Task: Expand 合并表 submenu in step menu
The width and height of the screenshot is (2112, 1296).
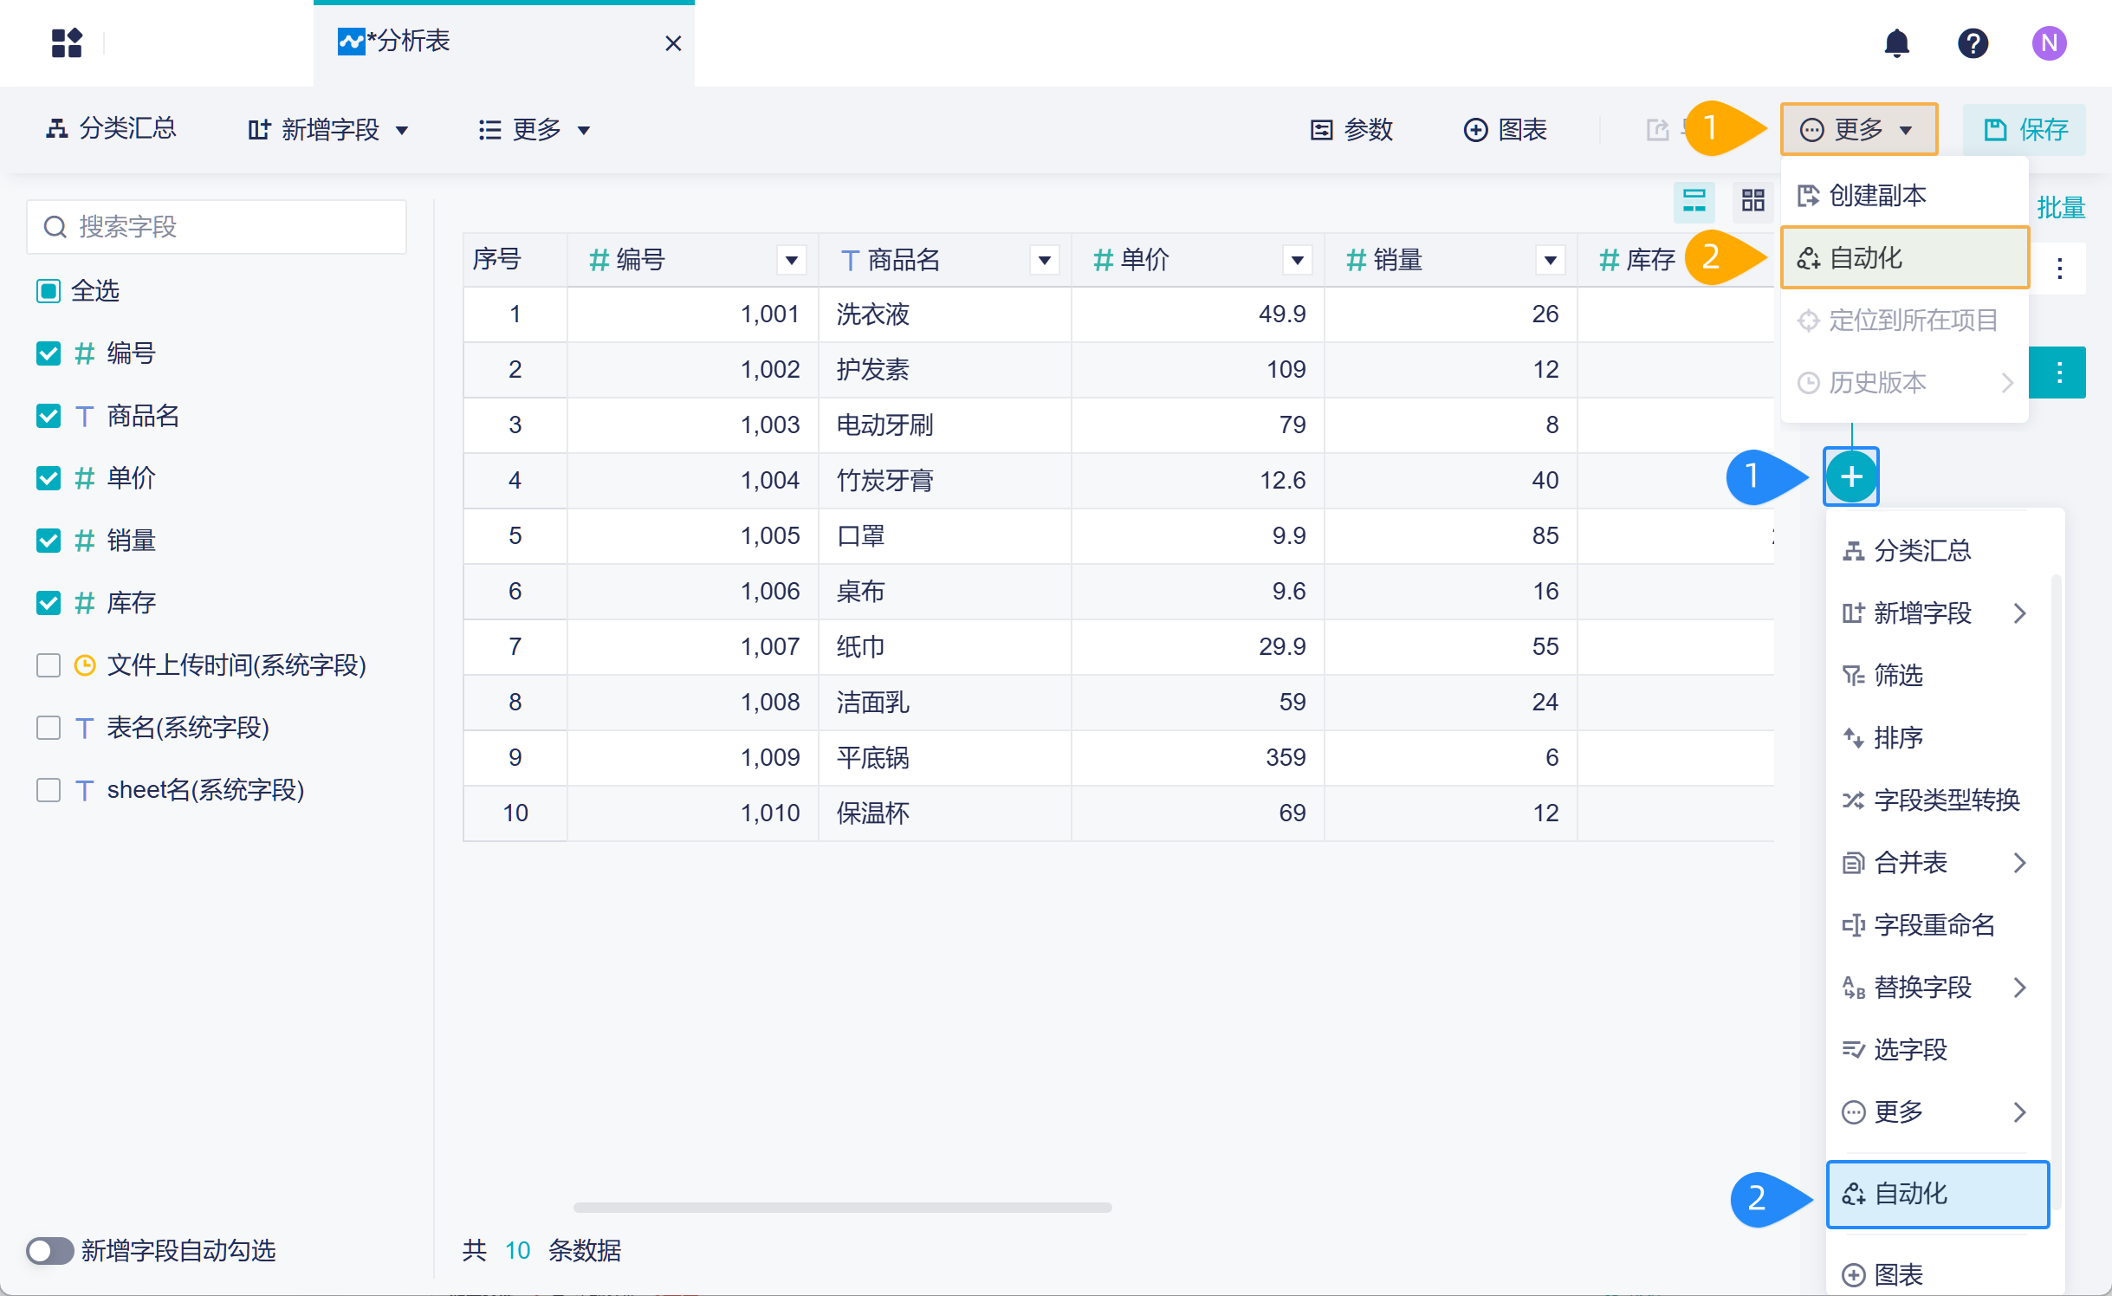Action: coord(1937,862)
